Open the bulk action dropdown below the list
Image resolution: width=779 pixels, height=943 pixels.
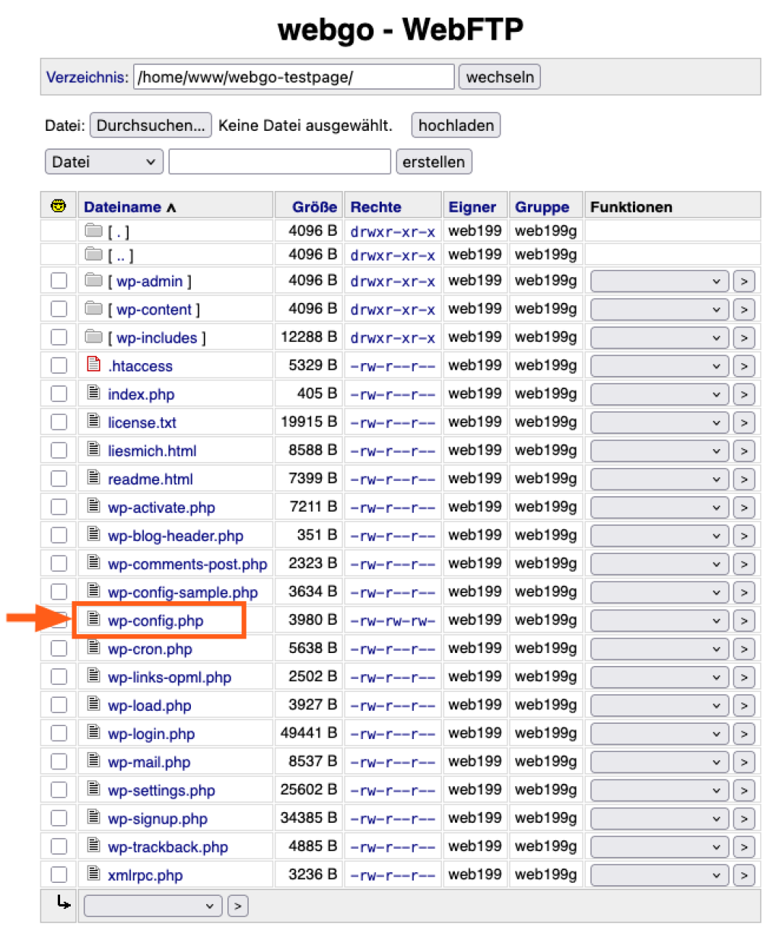pyautogui.click(x=153, y=906)
